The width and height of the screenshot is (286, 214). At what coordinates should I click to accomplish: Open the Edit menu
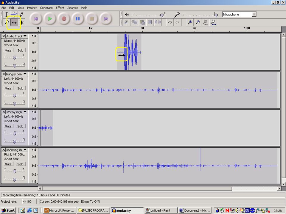click(12, 8)
